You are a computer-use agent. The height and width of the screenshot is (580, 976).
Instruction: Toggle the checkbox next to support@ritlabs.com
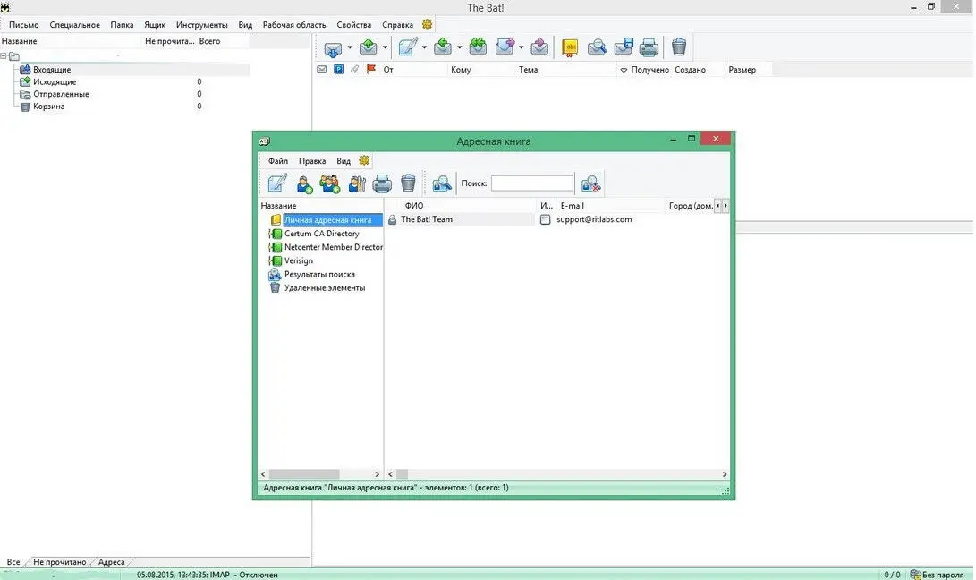546,219
